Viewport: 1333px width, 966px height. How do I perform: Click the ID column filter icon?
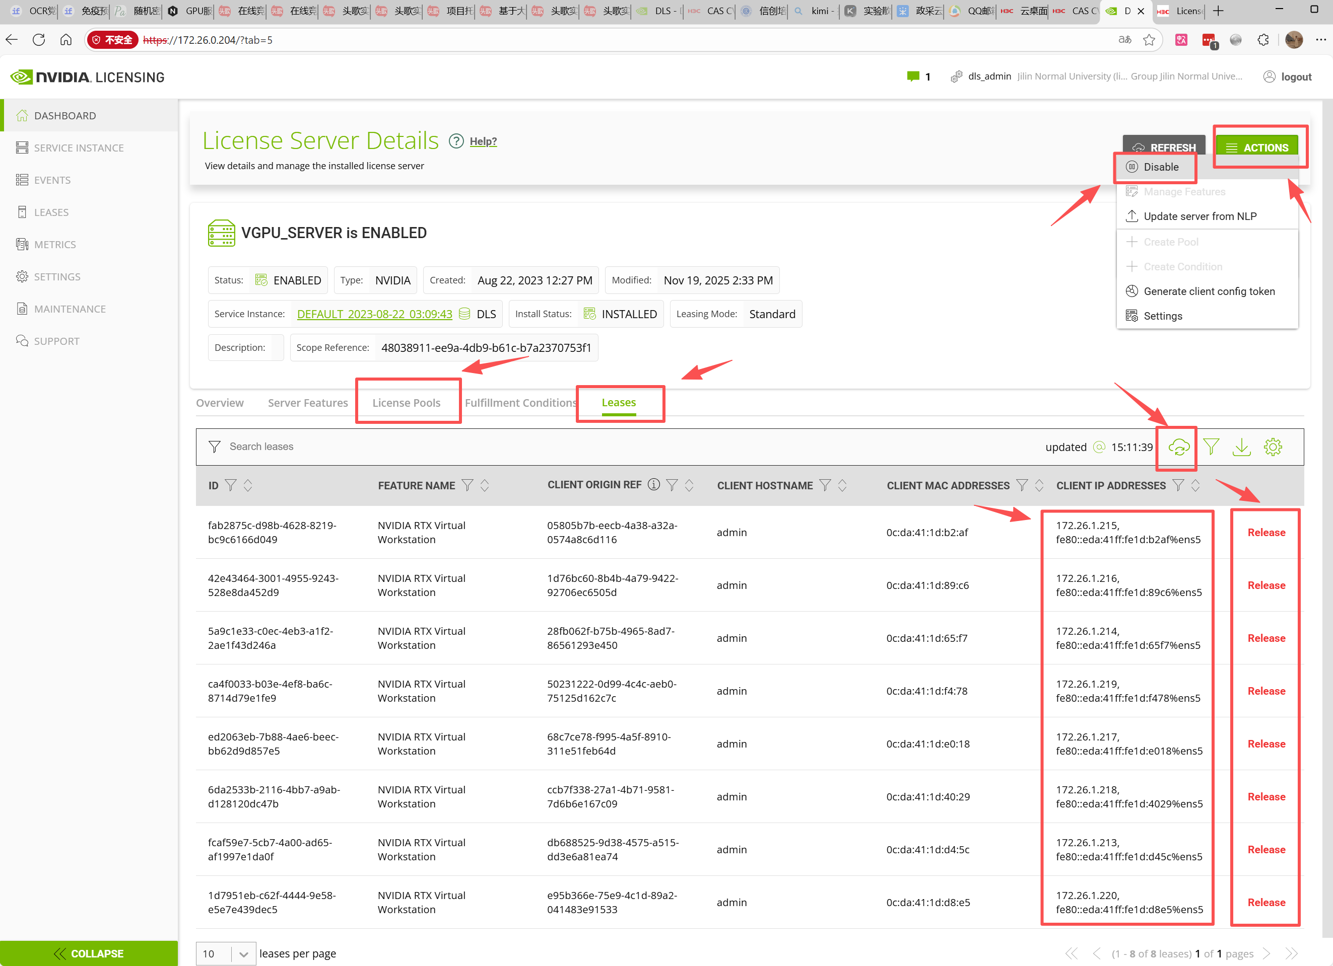tap(231, 485)
